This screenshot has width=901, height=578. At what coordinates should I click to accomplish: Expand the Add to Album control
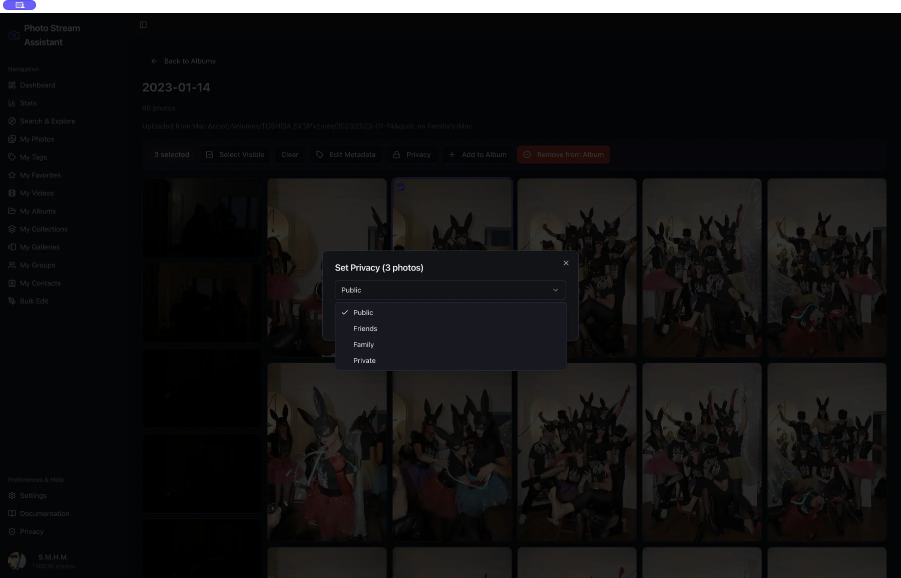pos(477,154)
